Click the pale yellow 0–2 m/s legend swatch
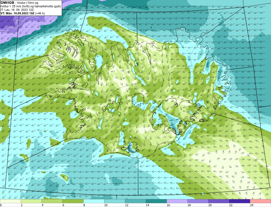Screen dimensions: 271x207 (11, 201)
